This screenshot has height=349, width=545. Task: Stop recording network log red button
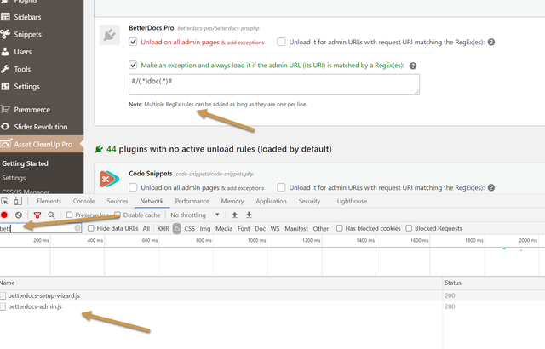4,215
